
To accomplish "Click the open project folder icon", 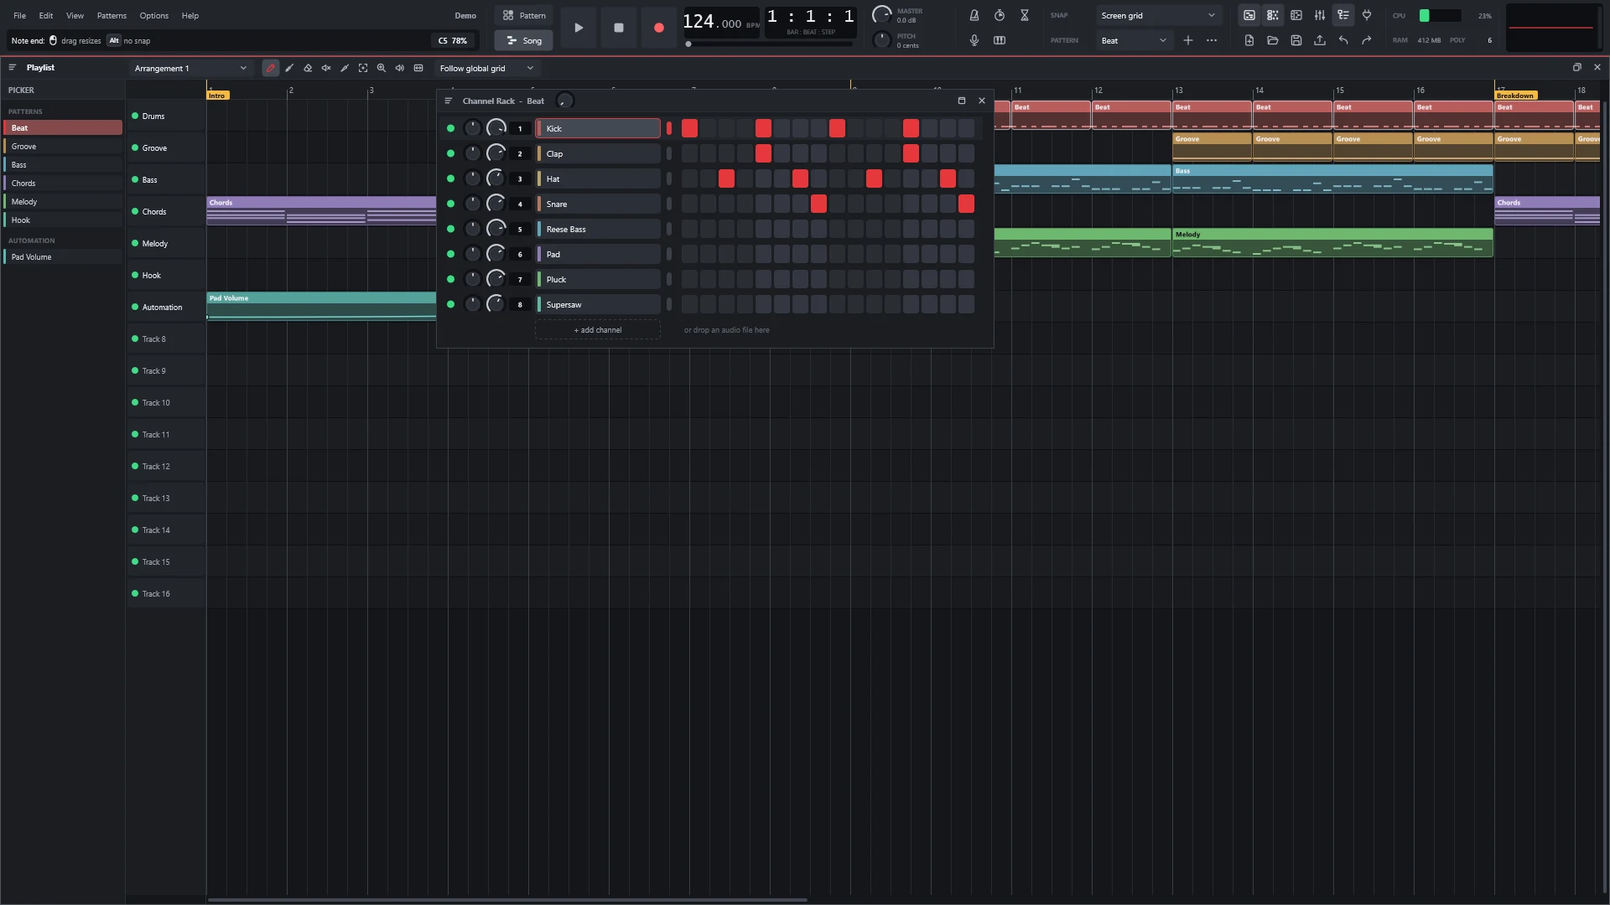I will coord(1273,40).
